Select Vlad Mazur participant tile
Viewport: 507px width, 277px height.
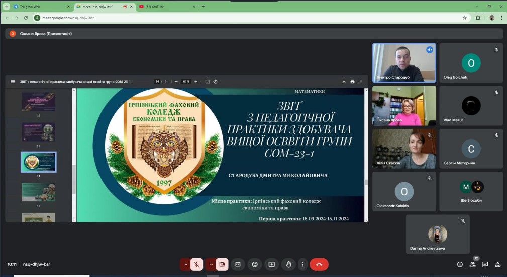click(471, 106)
